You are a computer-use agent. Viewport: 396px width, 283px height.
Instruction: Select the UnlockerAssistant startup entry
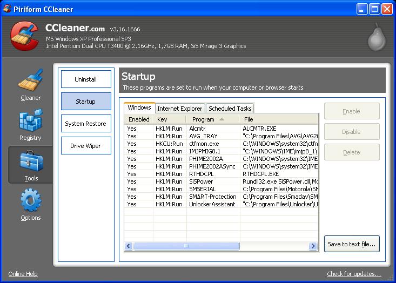point(221,204)
